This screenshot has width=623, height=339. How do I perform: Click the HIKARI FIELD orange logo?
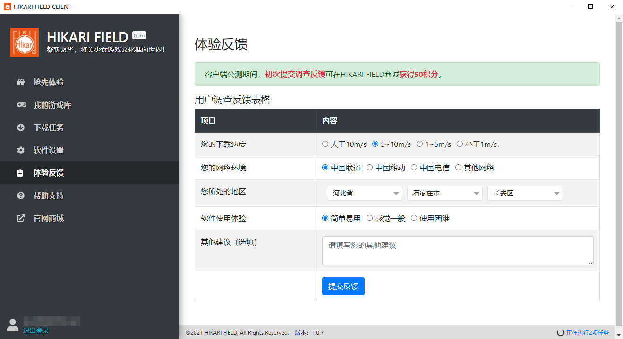[24, 42]
